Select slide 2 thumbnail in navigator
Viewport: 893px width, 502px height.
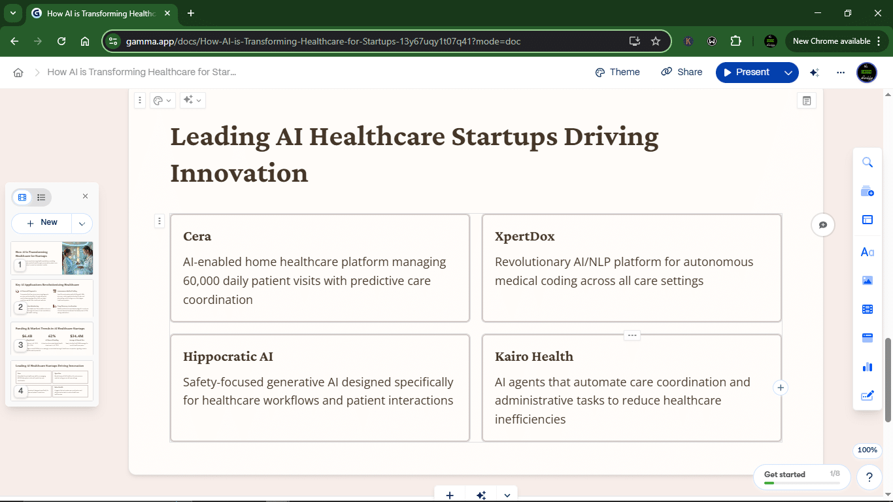52,298
